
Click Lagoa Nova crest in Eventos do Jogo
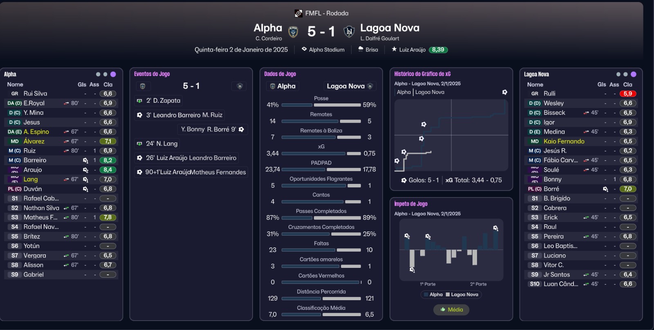point(240,86)
